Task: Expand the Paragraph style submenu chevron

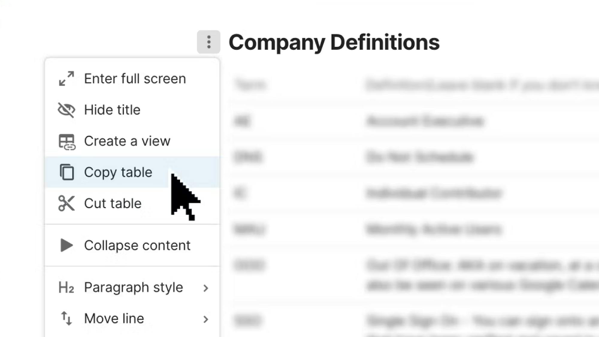Action: point(205,288)
